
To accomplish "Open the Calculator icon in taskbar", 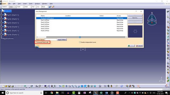I will [x=79, y=93].
